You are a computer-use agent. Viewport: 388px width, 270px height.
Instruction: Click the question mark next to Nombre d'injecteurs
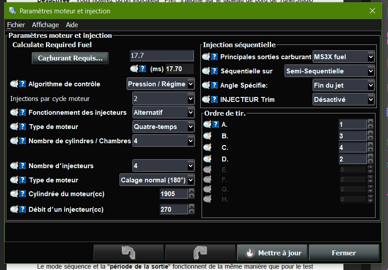coord(23,165)
